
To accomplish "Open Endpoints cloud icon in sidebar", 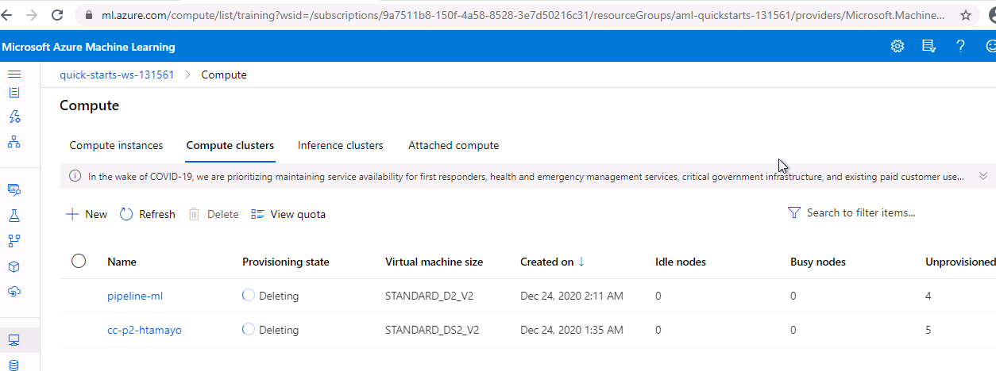I will (x=14, y=292).
